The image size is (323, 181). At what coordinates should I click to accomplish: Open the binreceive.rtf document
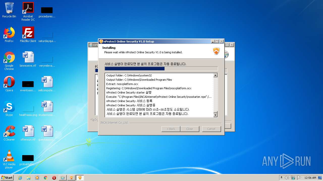tap(28, 59)
